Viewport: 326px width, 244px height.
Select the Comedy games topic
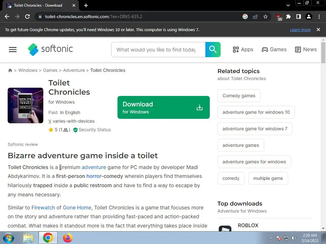pos(239,96)
